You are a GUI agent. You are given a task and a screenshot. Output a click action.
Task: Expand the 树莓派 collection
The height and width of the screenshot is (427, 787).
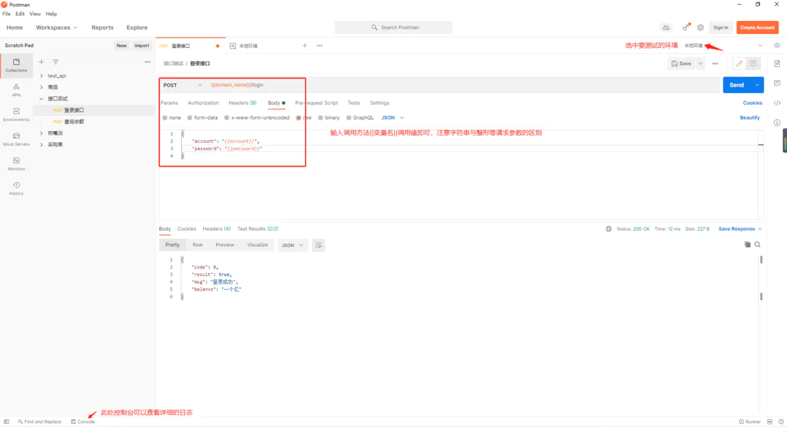click(41, 133)
